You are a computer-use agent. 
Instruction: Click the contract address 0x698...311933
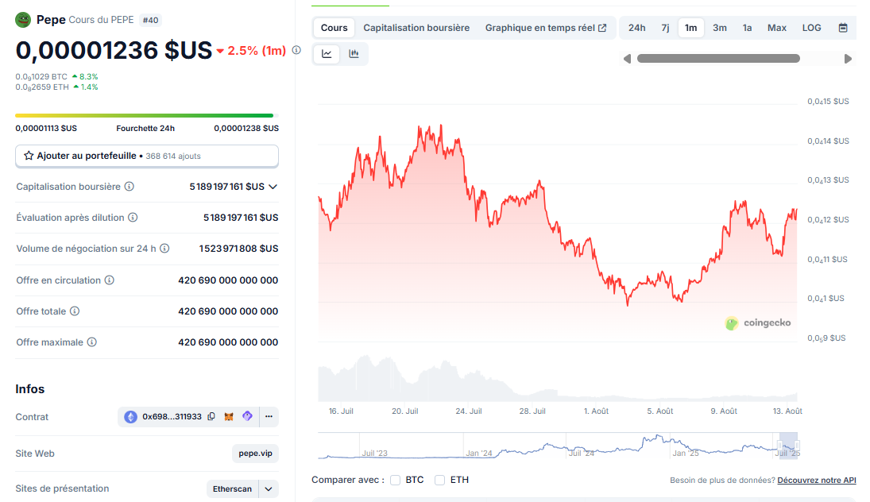172,416
